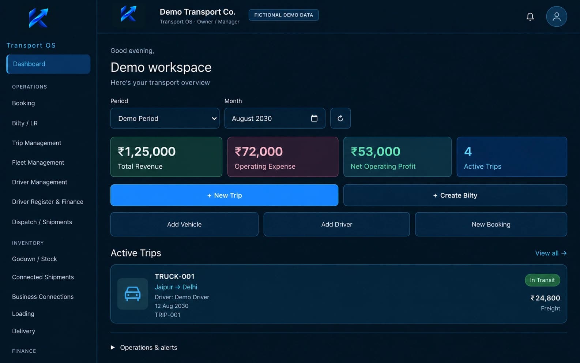Image resolution: width=580 pixels, height=363 pixels.
Task: Click the Jaipur → Delhi route
Action: tap(176, 287)
